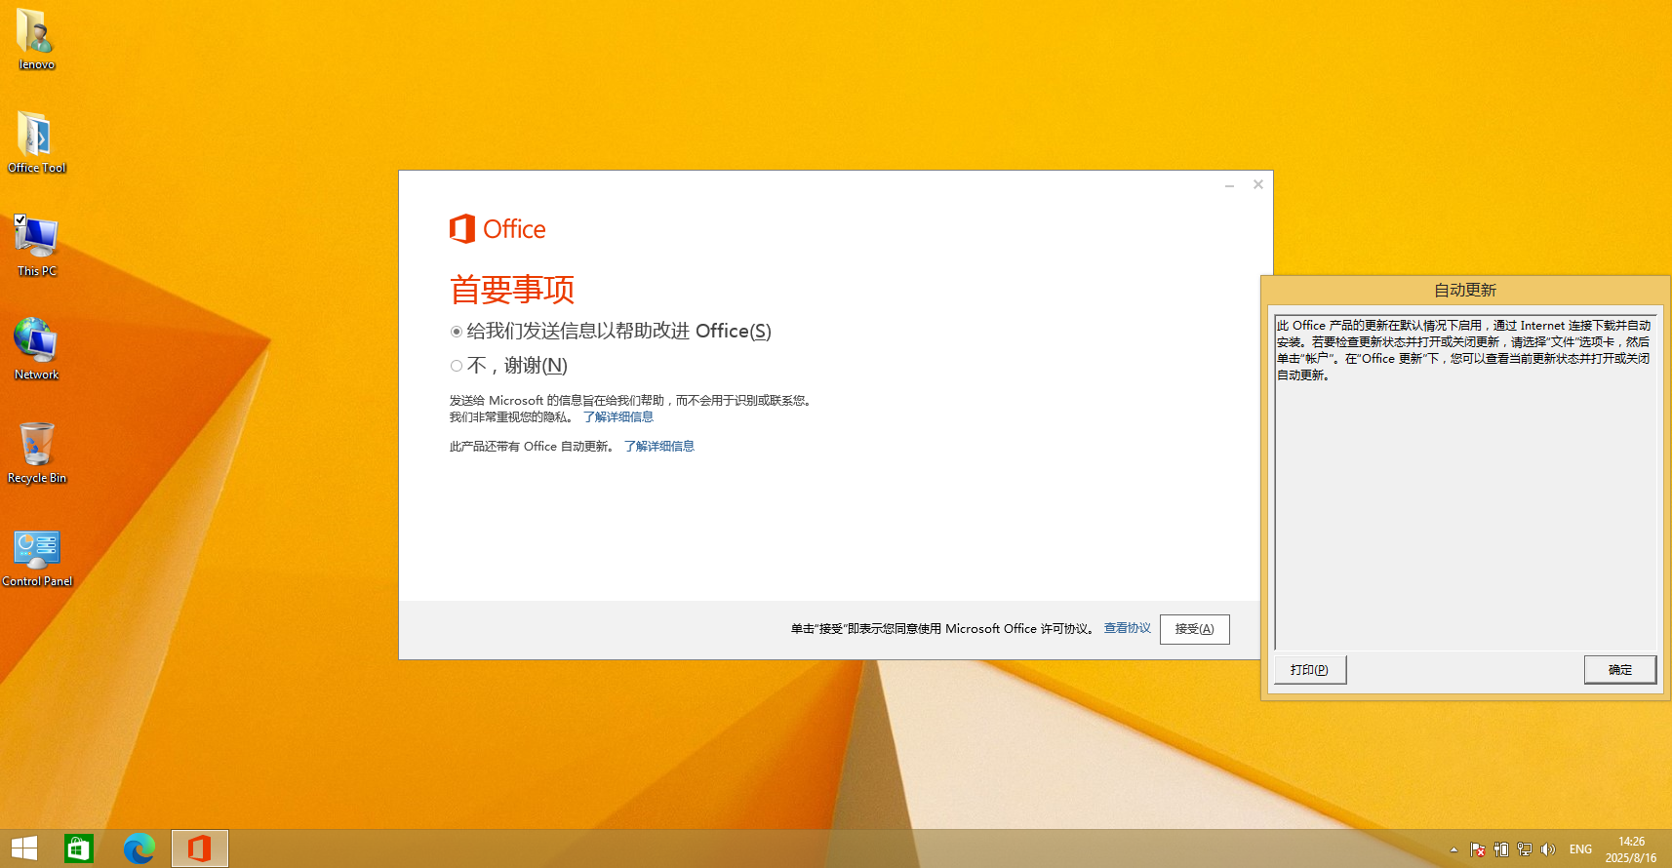Open the Action Center flag icon
Image resolution: width=1672 pixels, height=868 pixels.
click(x=1477, y=849)
